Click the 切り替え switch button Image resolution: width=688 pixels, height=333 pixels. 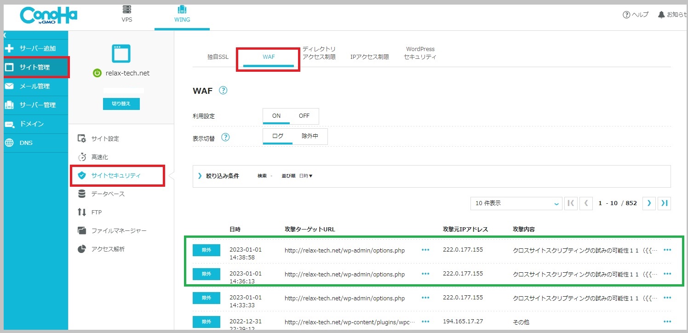point(121,104)
